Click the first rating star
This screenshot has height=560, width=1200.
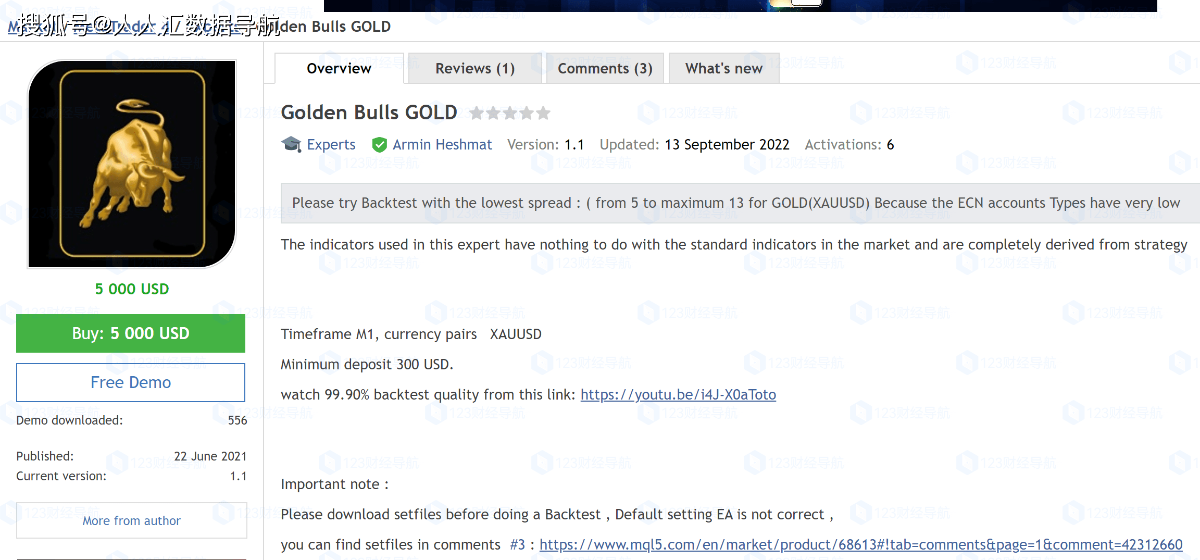[x=478, y=113]
